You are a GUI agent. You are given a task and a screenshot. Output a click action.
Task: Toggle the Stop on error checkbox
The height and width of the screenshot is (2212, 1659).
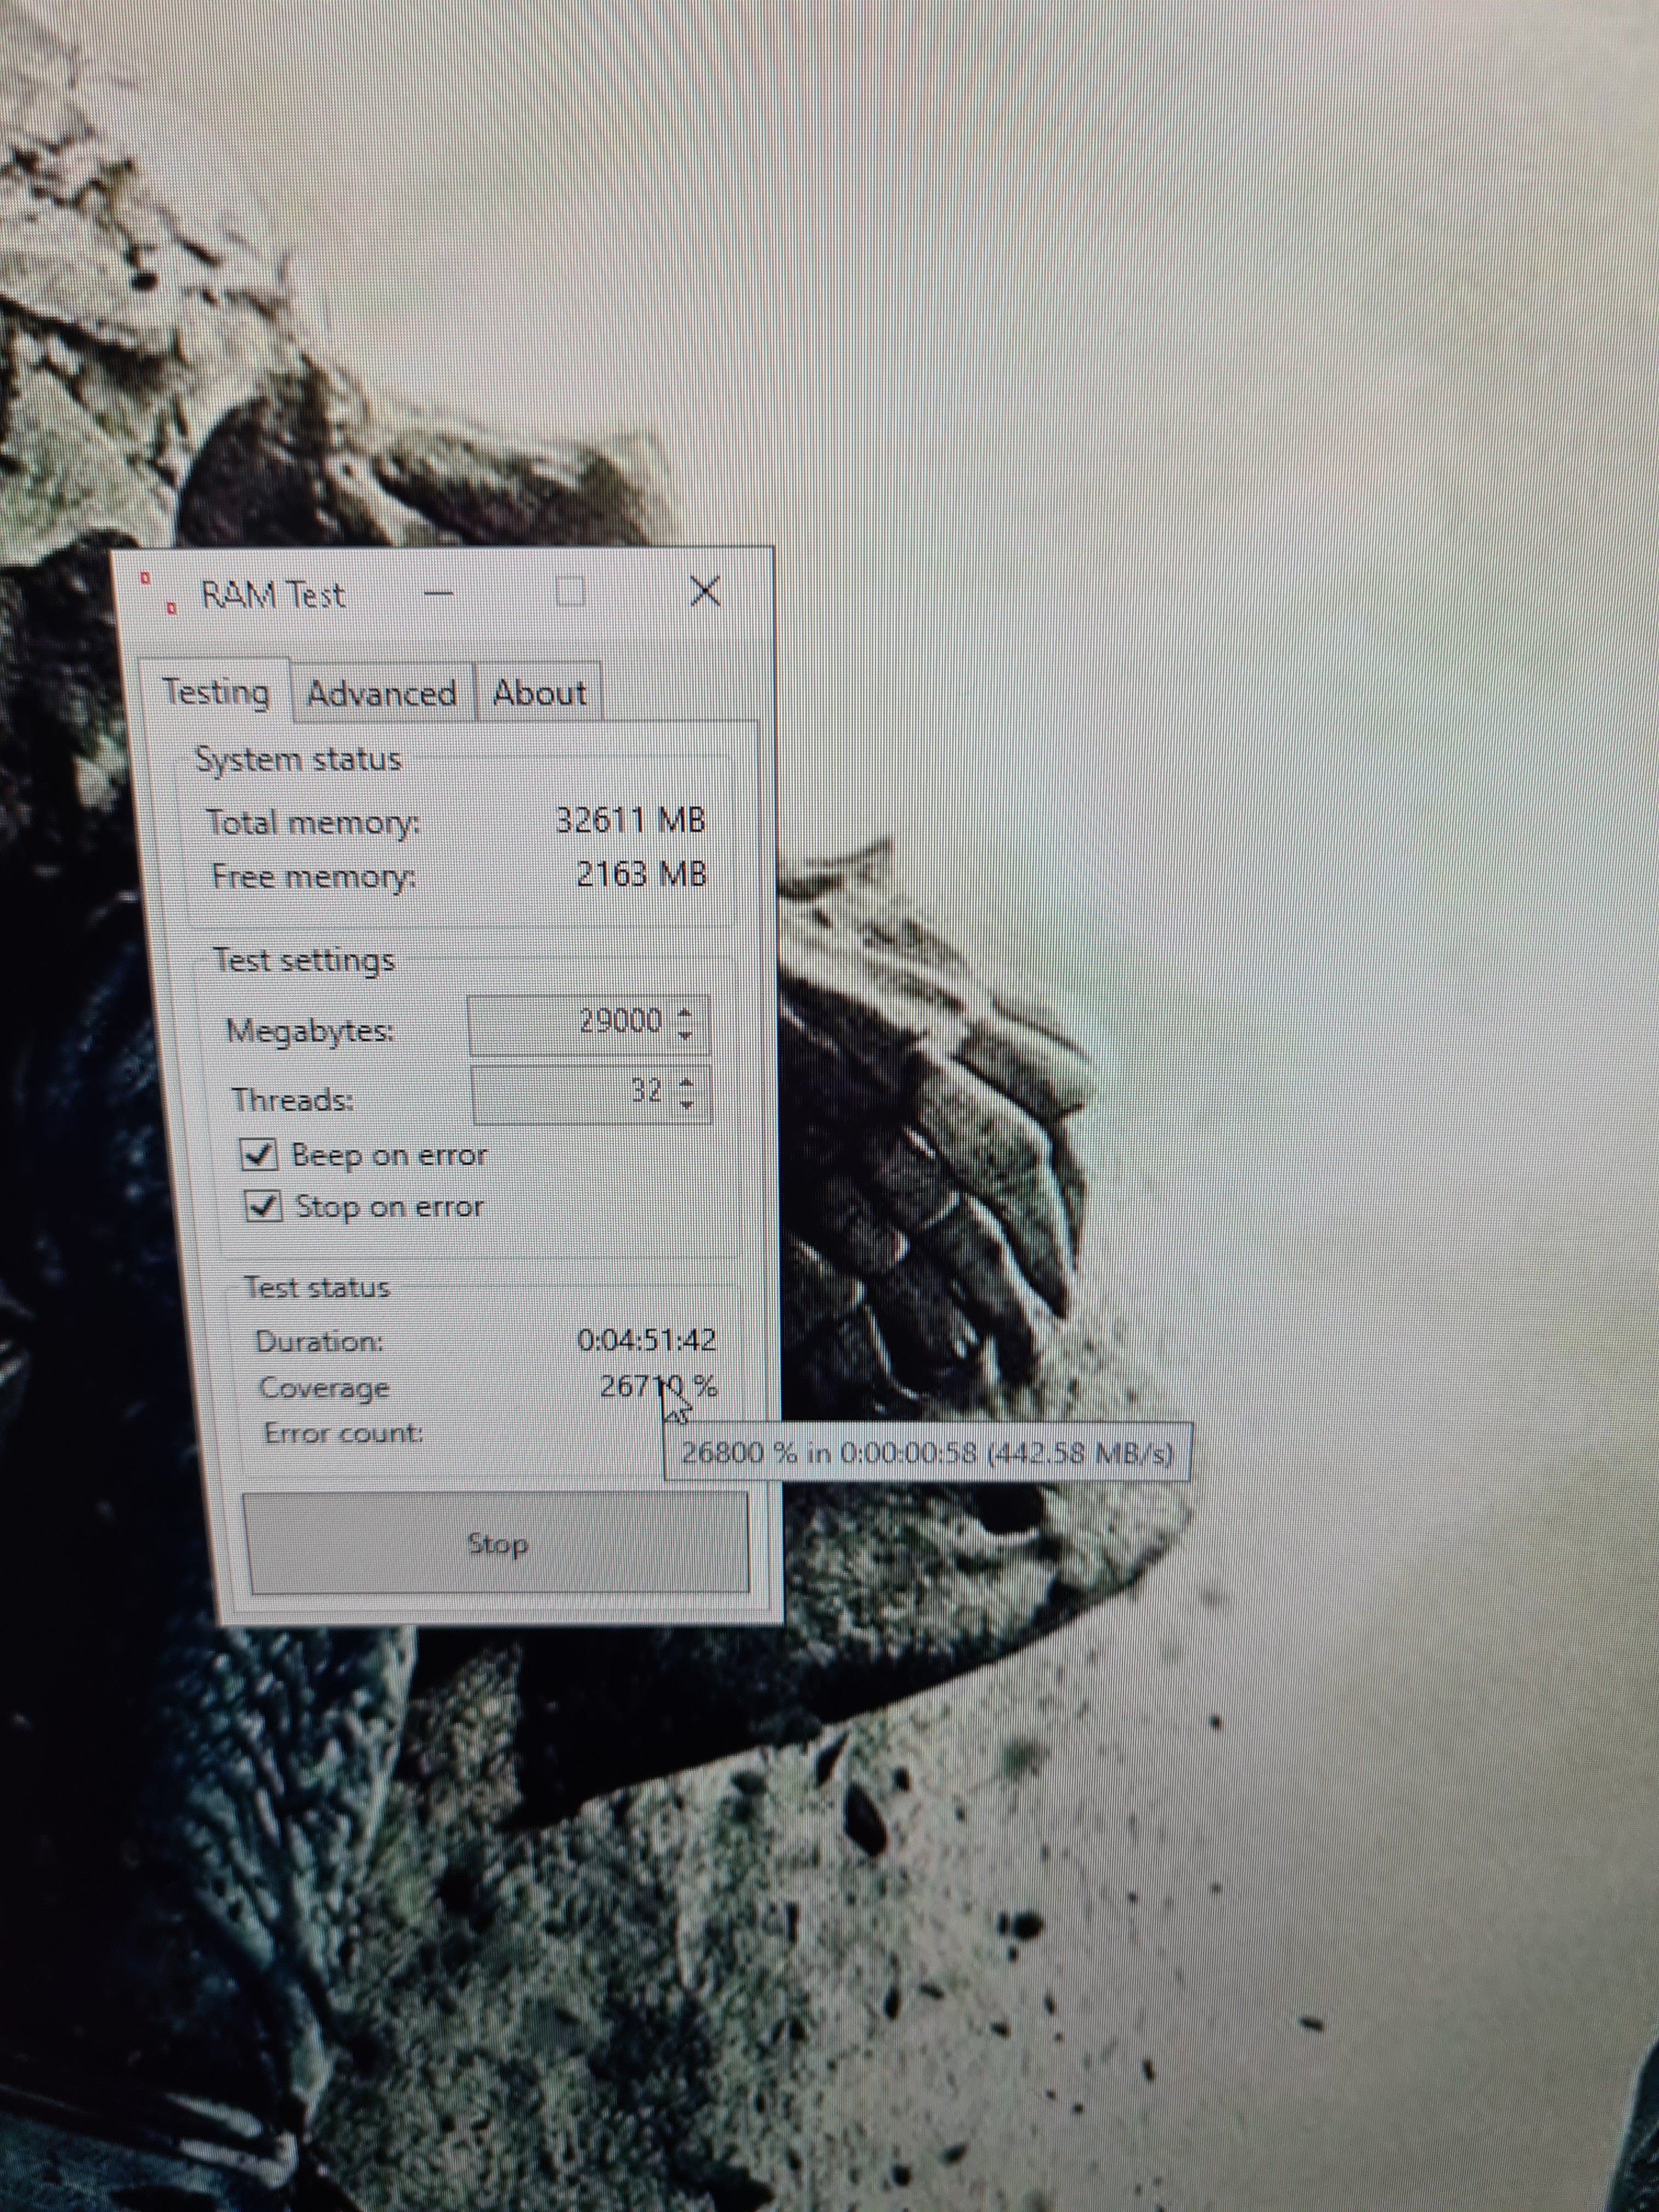pyautogui.click(x=263, y=1206)
